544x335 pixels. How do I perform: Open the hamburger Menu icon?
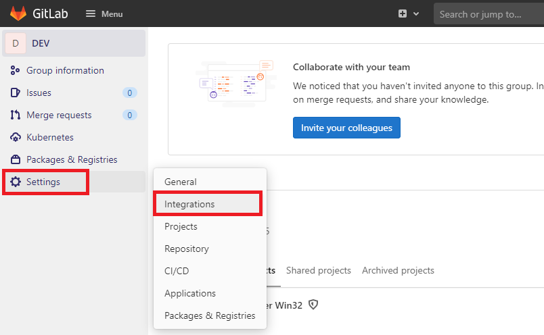[x=91, y=14]
